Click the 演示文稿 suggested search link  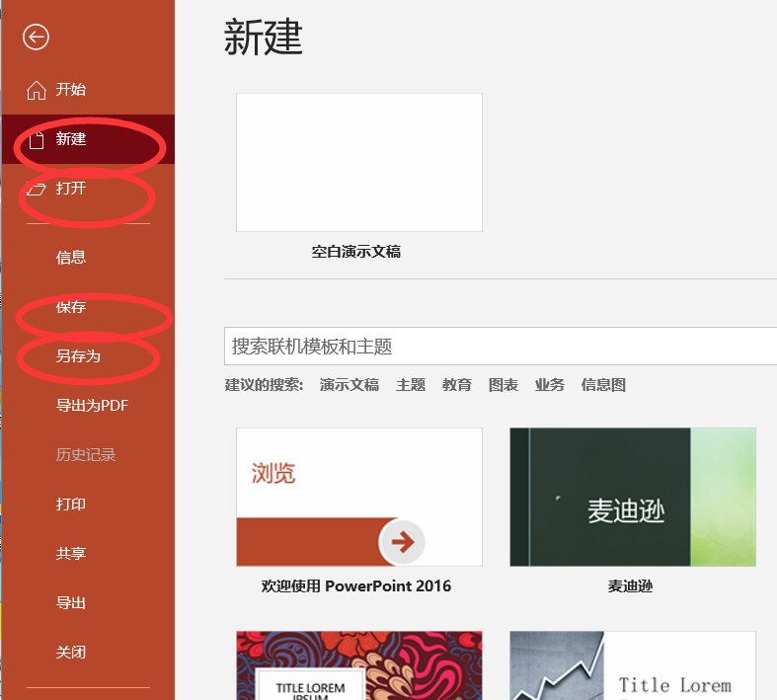[x=350, y=385]
